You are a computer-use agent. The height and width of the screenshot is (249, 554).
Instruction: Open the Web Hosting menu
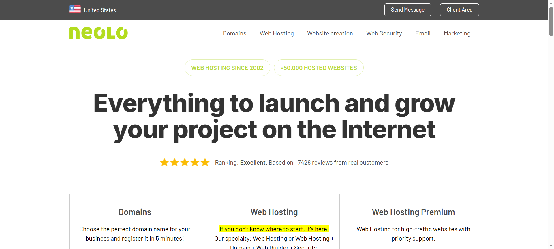277,33
